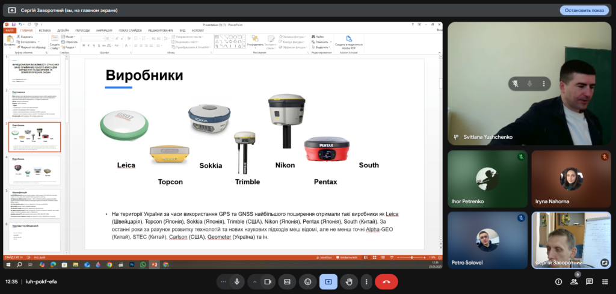Switch to ВСТАВКА ribbon tab

[45, 30]
